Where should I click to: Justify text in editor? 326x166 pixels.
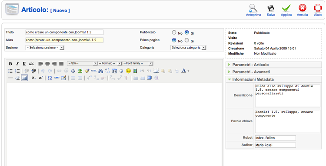[61, 64]
